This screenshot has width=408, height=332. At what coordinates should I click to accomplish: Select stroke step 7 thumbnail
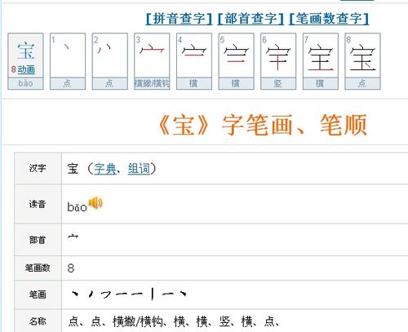(x=321, y=61)
